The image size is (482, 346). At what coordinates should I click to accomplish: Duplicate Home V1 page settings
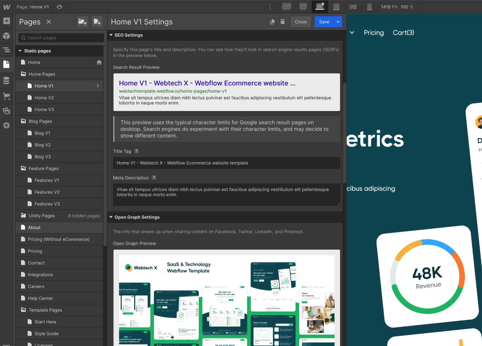click(272, 21)
